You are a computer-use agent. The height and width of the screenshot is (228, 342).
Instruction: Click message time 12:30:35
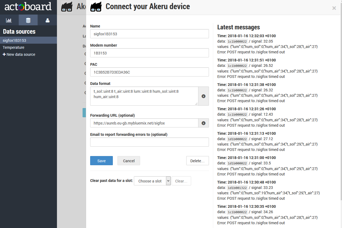(x=246, y=206)
